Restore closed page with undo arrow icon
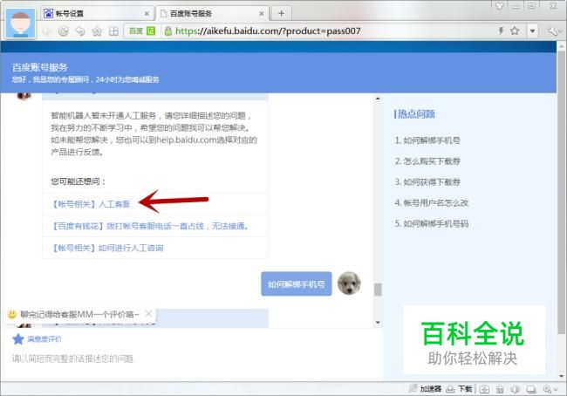 pyautogui.click(x=80, y=31)
